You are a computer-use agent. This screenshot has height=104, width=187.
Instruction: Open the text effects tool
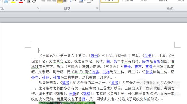point(6,1)
